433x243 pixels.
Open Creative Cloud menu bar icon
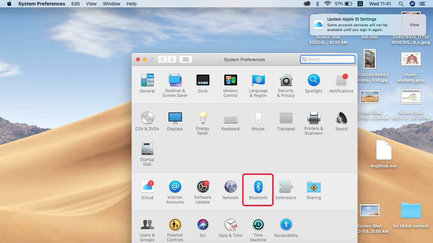(x=307, y=4)
